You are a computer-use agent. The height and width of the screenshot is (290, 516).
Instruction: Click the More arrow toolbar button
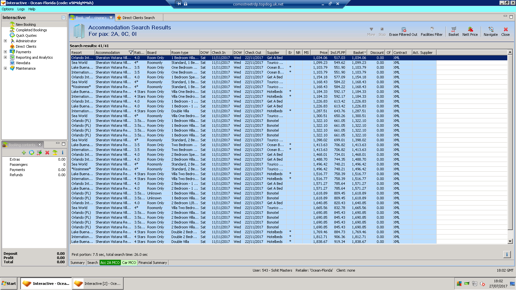click(x=371, y=31)
